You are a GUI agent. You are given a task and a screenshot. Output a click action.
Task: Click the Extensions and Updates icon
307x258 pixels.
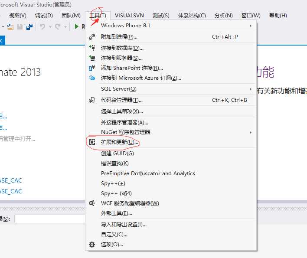pyautogui.click(x=92, y=142)
